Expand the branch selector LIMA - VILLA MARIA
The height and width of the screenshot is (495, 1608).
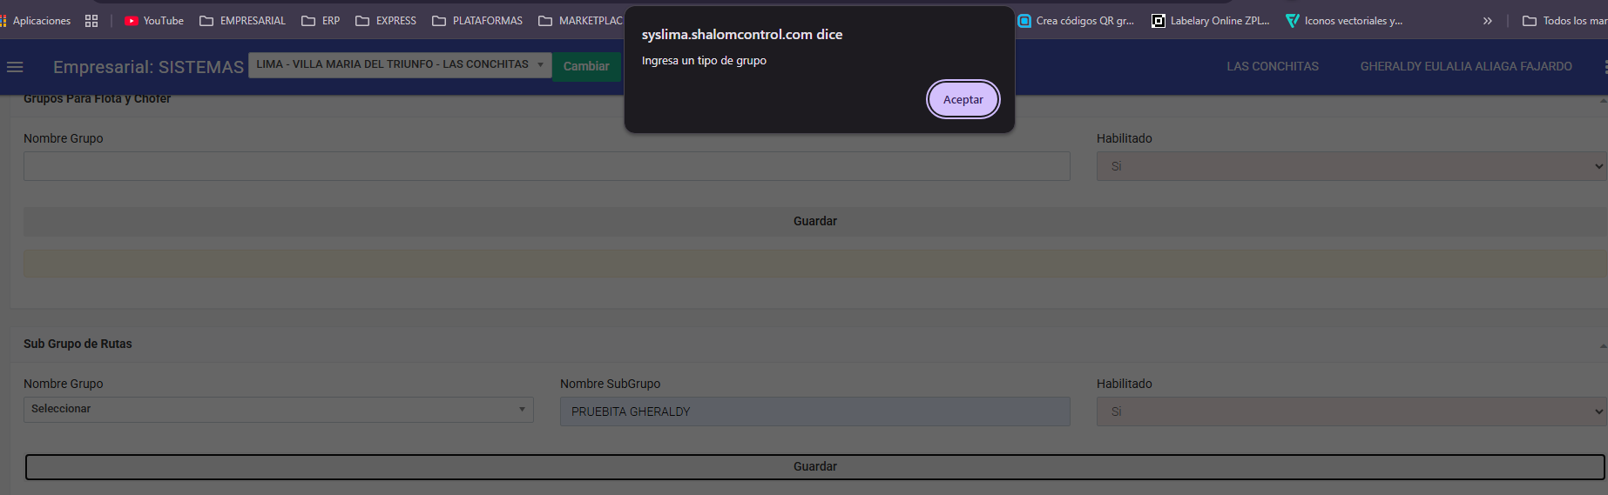pos(400,65)
